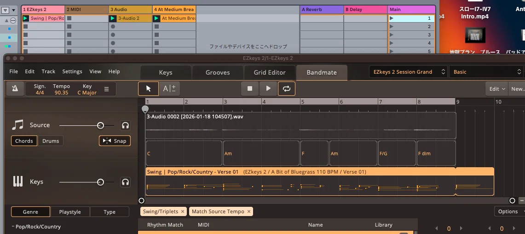Select the arrow pointer tool
Viewport: 525px width, 234px height.
coord(148,89)
